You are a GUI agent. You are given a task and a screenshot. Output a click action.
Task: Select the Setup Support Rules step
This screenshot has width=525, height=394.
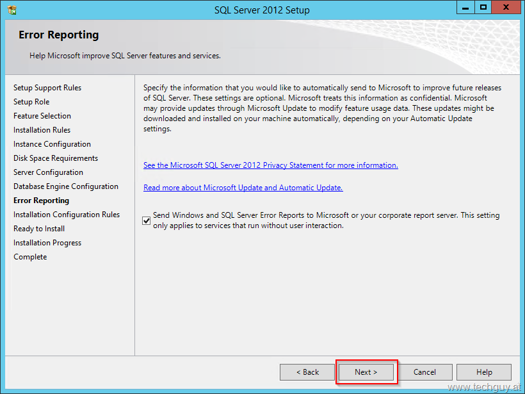point(47,88)
